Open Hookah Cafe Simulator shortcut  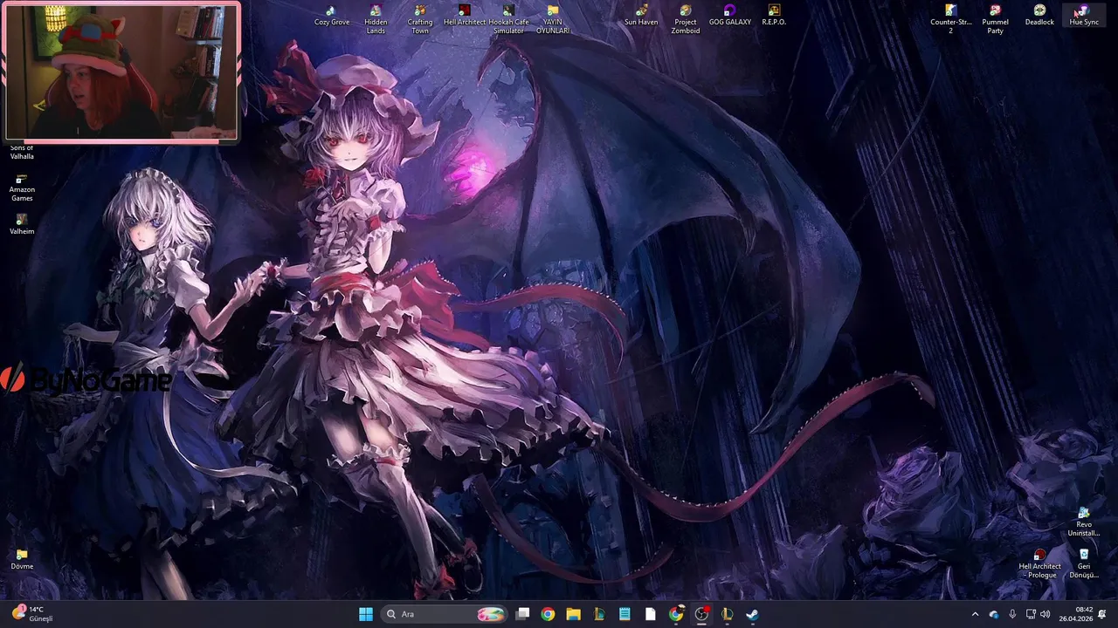(x=508, y=20)
